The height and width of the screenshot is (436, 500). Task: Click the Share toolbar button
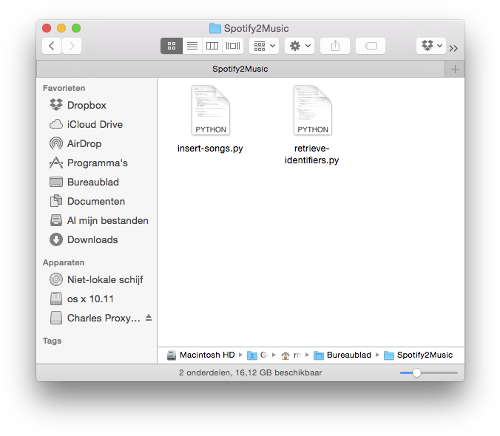coord(335,46)
